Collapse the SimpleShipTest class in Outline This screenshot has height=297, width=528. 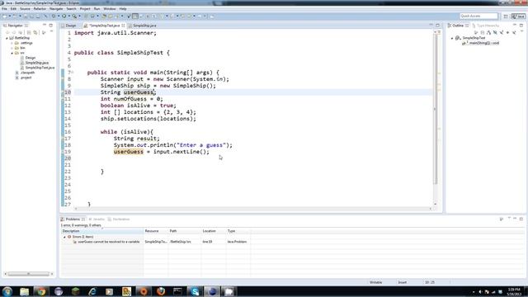pyautogui.click(x=452, y=39)
